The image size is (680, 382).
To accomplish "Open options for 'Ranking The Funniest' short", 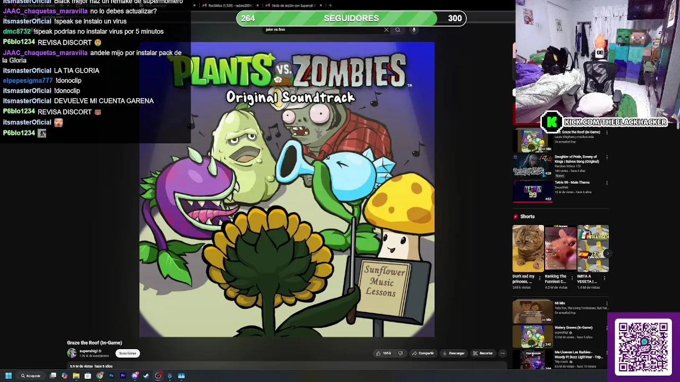I will click(572, 277).
